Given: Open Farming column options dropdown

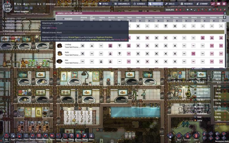Looking at the screenshot, I should 174,21.
